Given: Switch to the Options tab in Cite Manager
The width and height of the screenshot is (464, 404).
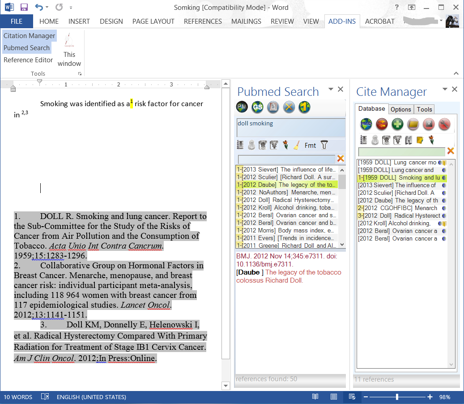Looking at the screenshot, I should 400,109.
